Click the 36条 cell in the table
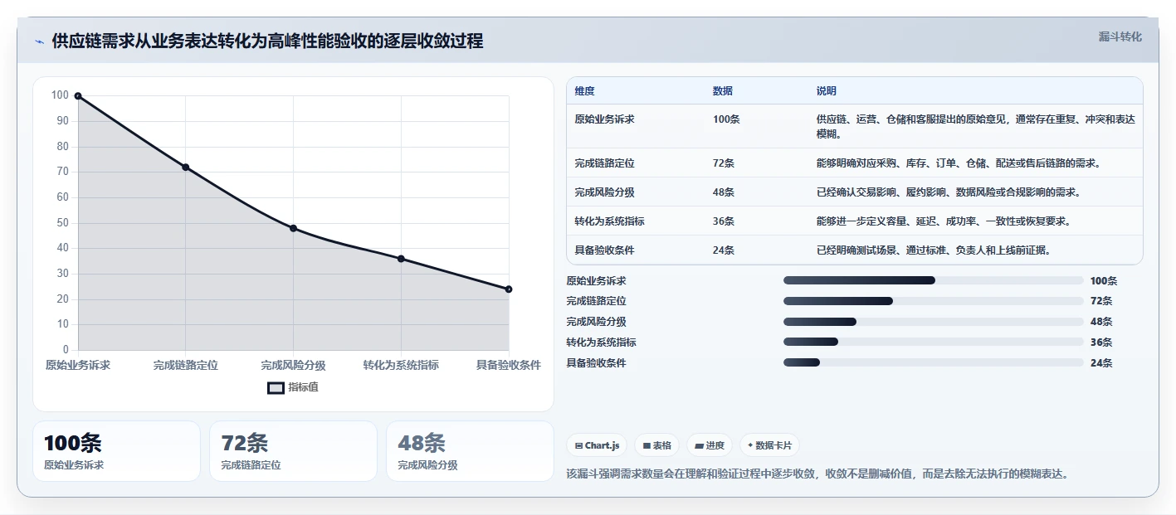Viewport: 1176px width, 515px height. (724, 221)
